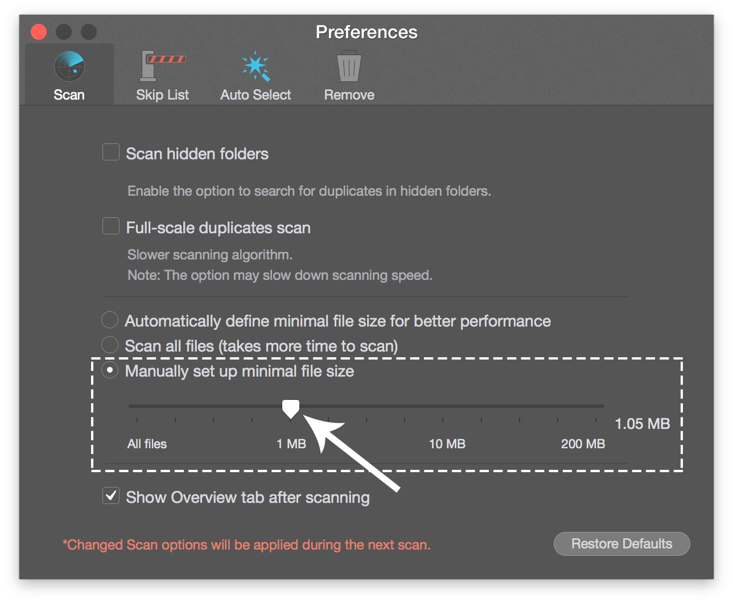The height and width of the screenshot is (603, 733).
Task: Click the minimal file size slider handle
Action: pos(291,408)
